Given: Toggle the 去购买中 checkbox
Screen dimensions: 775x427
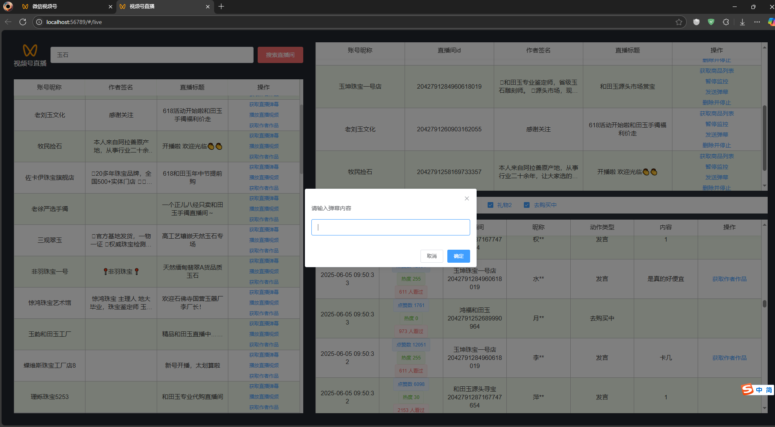Looking at the screenshot, I should [x=527, y=205].
